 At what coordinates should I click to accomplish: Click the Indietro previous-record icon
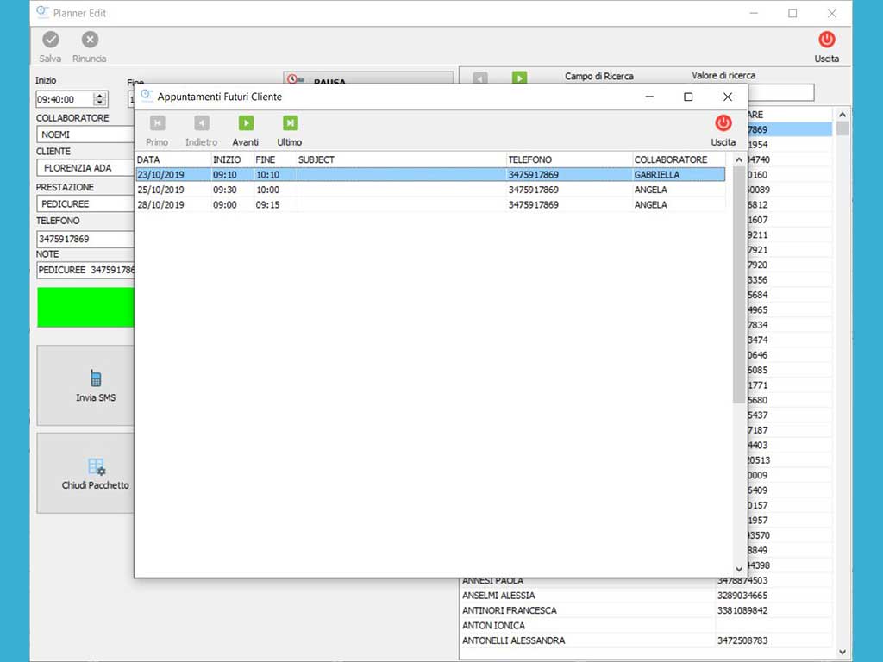pyautogui.click(x=201, y=123)
